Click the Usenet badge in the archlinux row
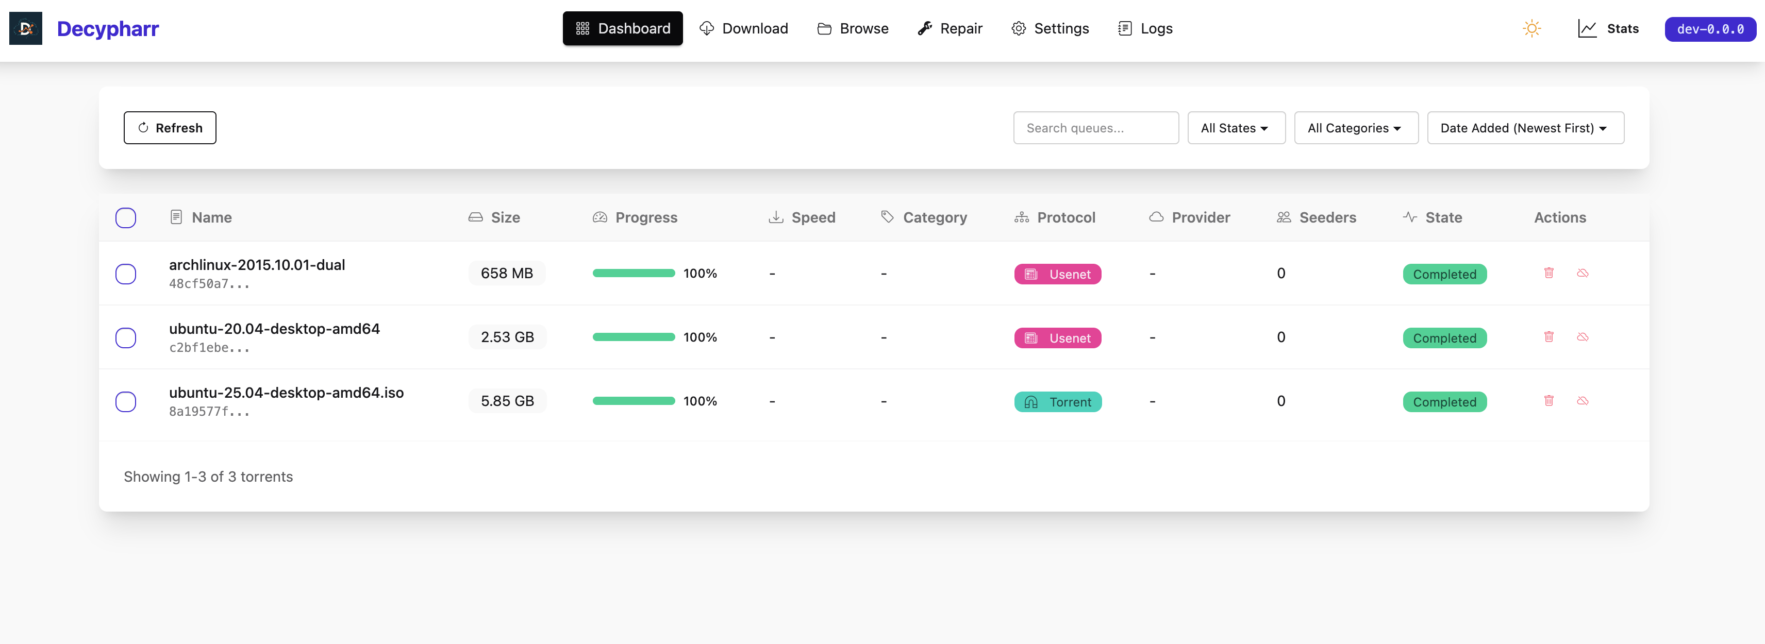This screenshot has height=644, width=1765. 1057,274
